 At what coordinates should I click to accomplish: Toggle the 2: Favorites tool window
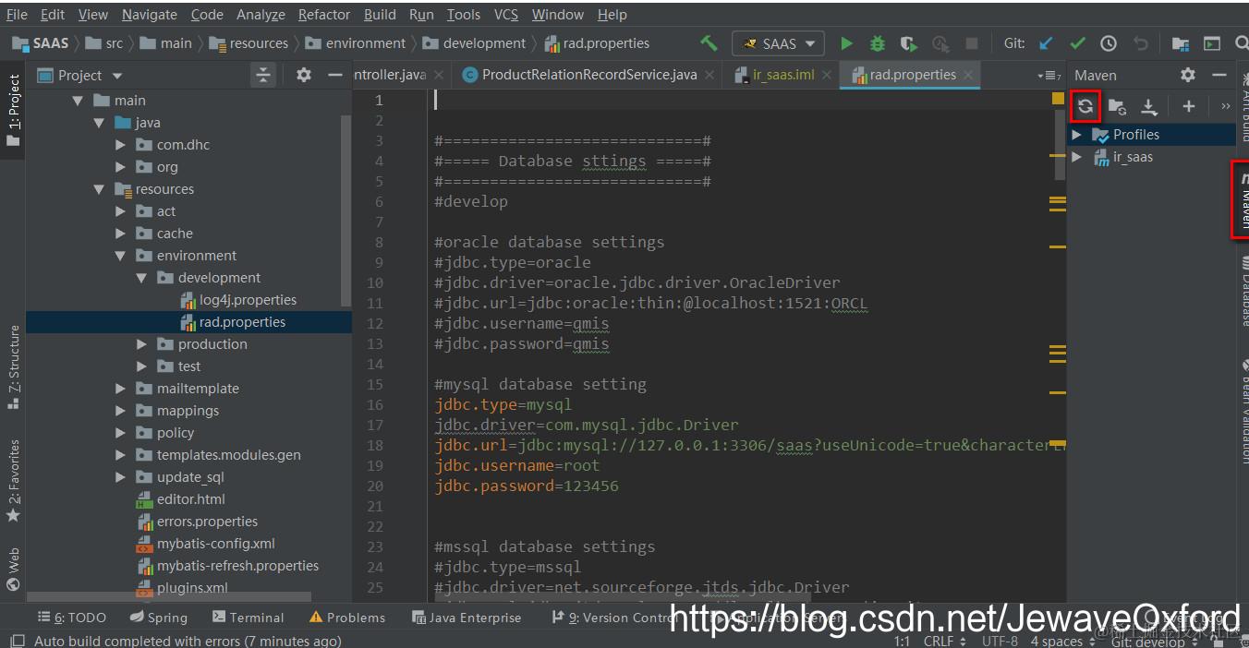[x=13, y=480]
